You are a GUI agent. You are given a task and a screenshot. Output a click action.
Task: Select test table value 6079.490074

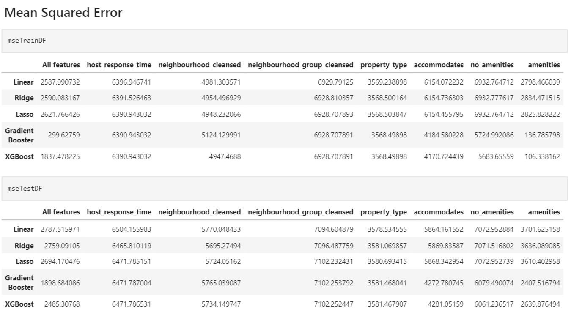pyautogui.click(x=494, y=282)
